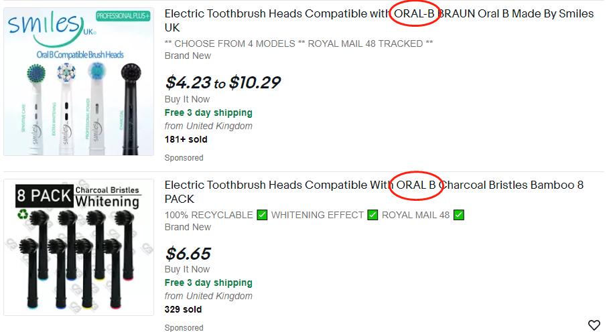Click the green checkmark after "100% RECYCLABLE"
The height and width of the screenshot is (332, 615).
click(262, 215)
